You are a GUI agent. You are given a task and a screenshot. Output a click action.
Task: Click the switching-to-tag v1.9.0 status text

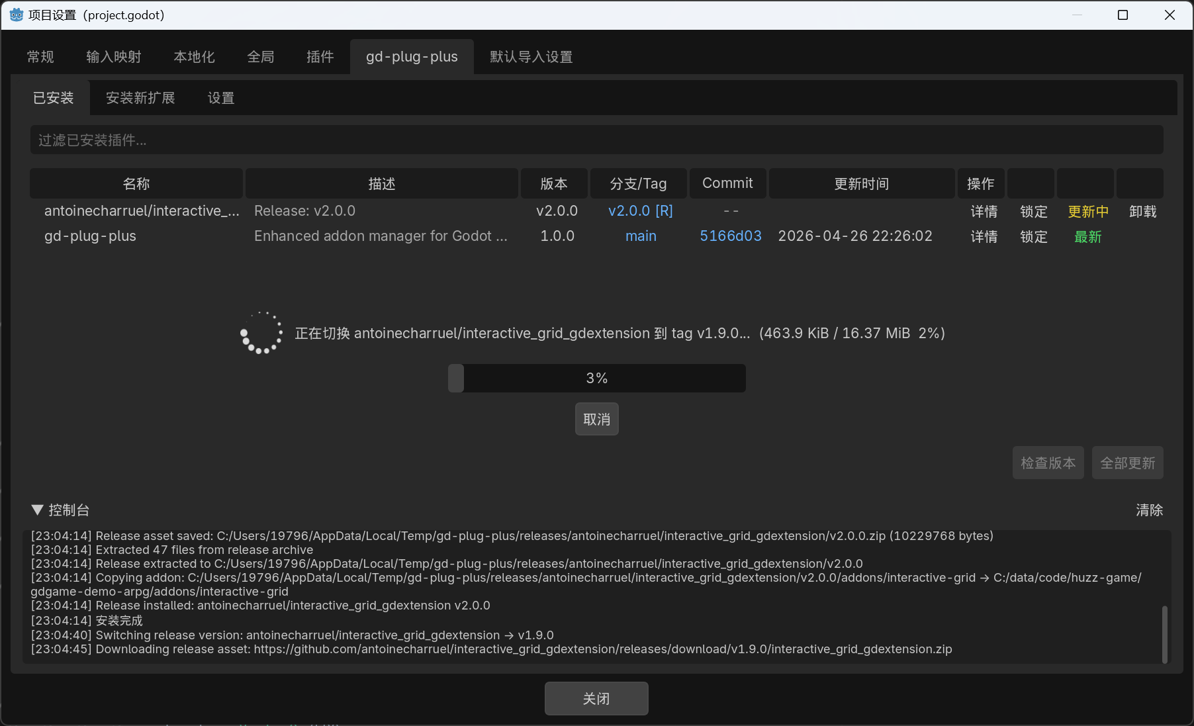click(620, 333)
